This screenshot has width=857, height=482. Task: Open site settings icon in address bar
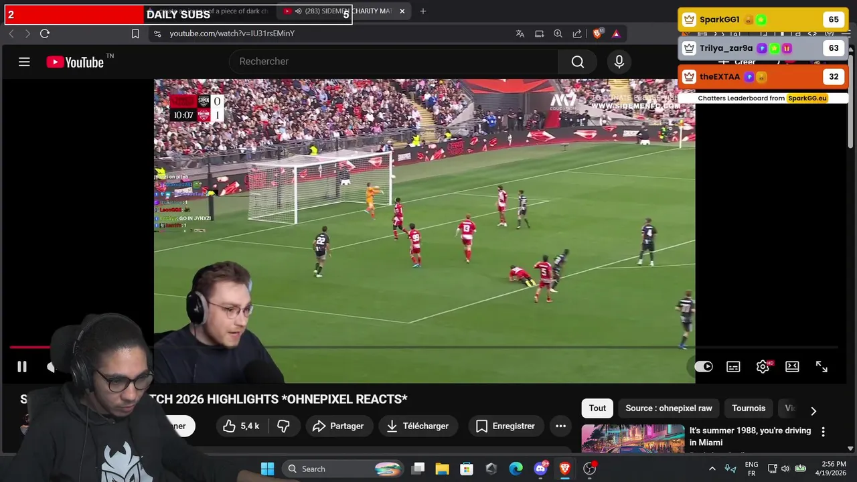pyautogui.click(x=157, y=33)
